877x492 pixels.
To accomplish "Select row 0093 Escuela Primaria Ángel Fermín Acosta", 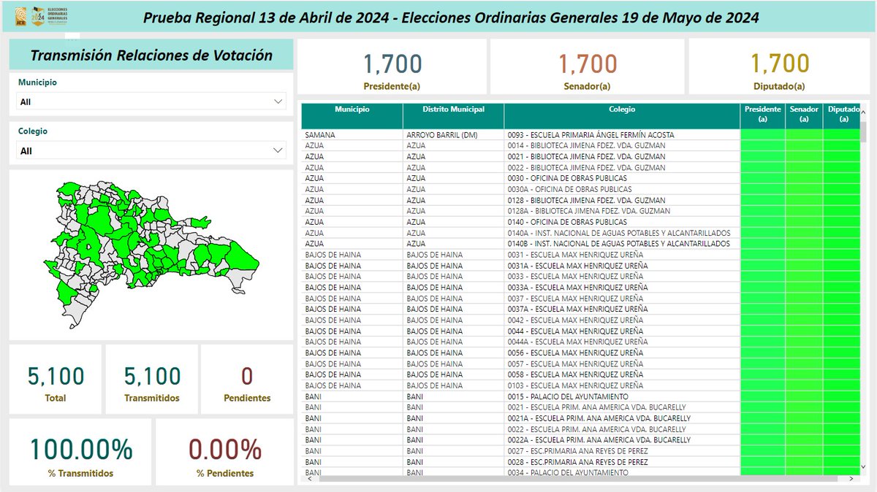I will coord(581,134).
